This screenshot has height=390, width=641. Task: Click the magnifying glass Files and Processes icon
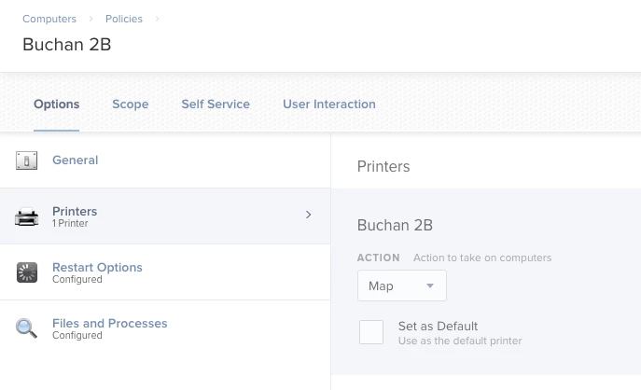(x=26, y=328)
